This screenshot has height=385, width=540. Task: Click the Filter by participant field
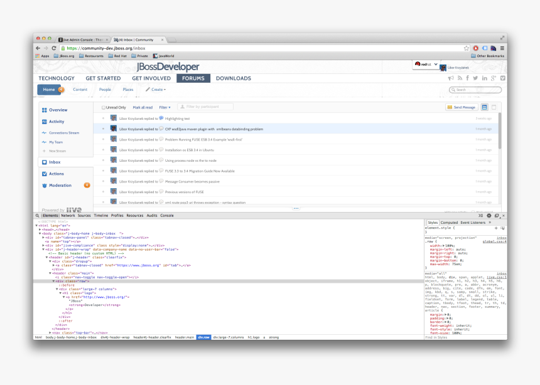point(205,107)
